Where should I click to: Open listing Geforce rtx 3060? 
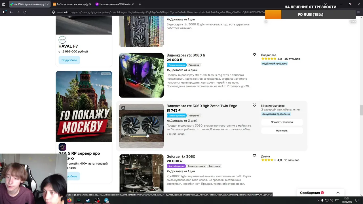(x=181, y=157)
